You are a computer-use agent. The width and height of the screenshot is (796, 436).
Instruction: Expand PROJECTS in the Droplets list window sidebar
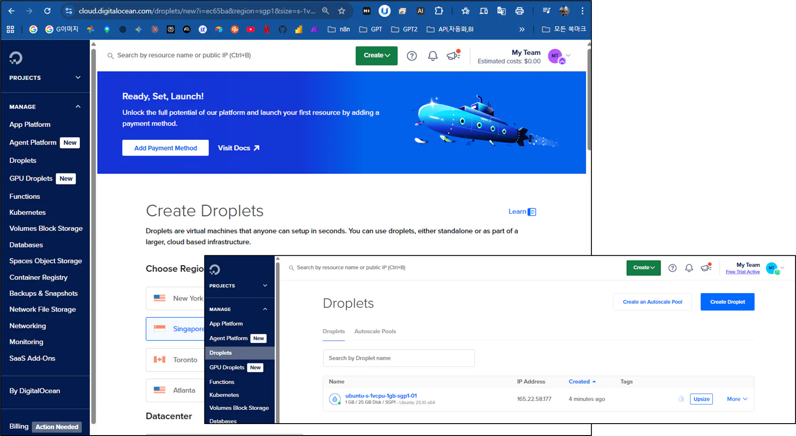(265, 286)
